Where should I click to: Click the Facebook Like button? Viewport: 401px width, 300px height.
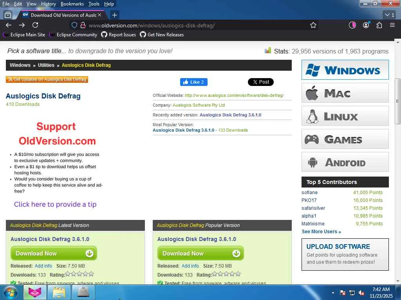(x=193, y=82)
